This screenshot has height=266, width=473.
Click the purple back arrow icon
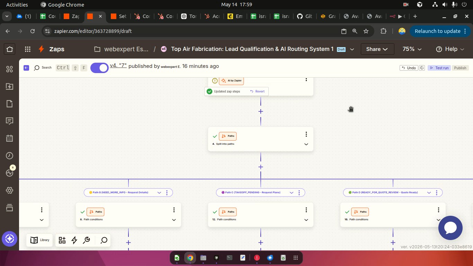(x=26, y=68)
